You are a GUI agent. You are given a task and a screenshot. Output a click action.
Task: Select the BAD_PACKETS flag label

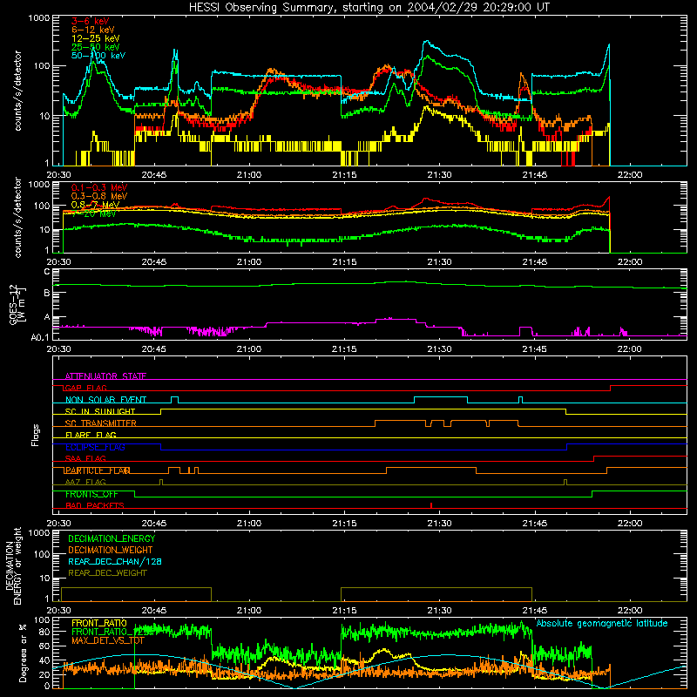click(x=95, y=505)
